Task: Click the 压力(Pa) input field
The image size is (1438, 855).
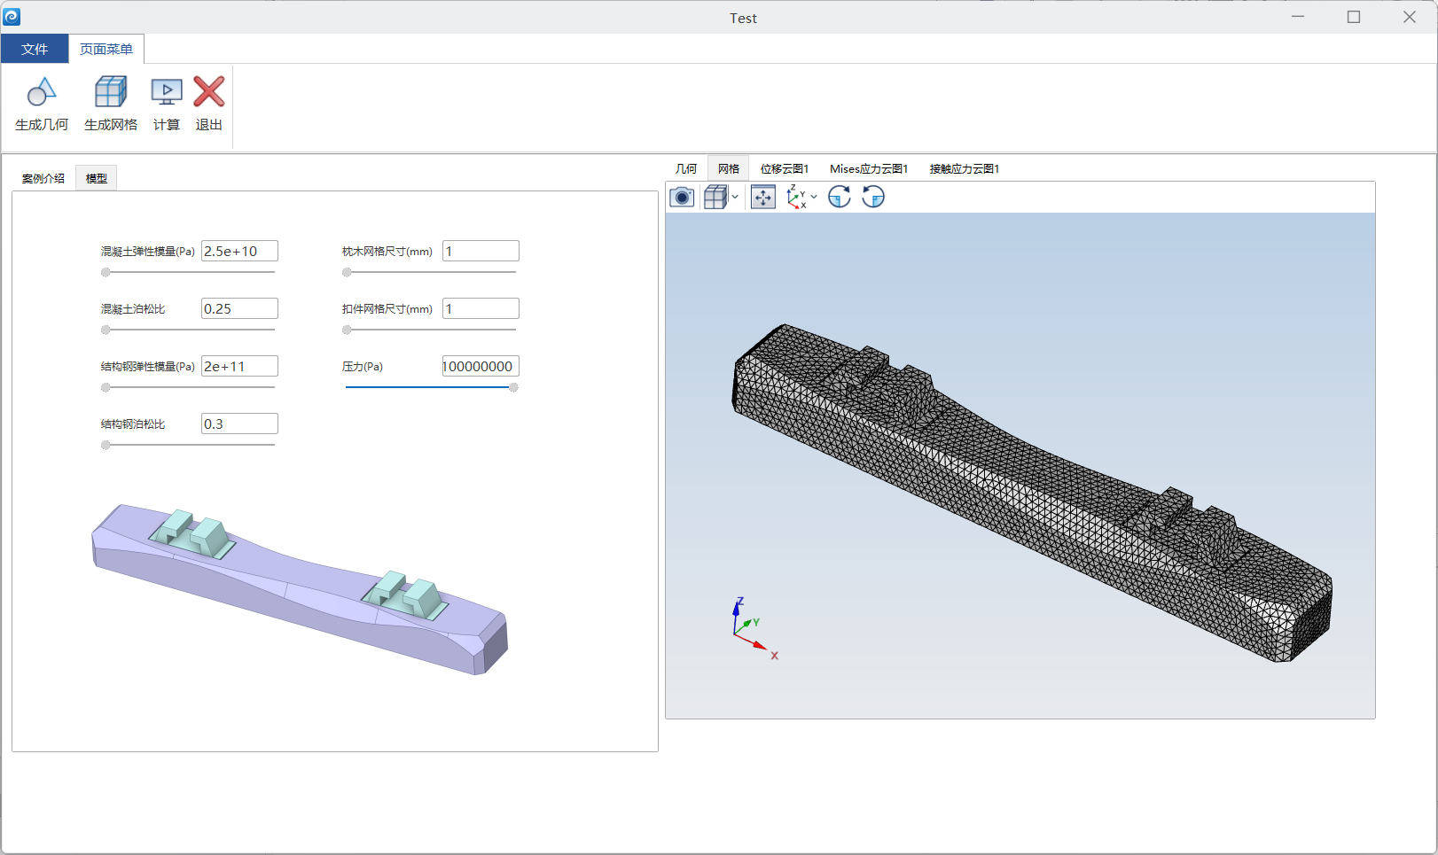Action: point(481,366)
